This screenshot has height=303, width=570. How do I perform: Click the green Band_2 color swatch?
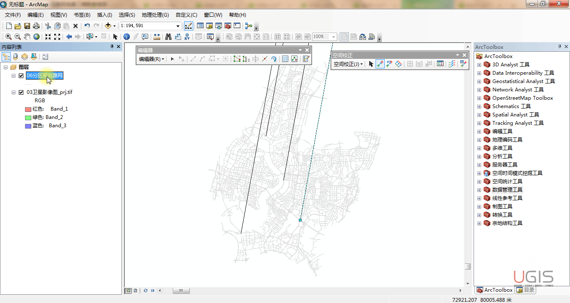pos(28,118)
